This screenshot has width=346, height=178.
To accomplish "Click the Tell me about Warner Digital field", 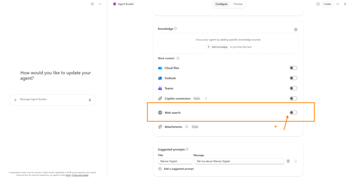I will (239, 161).
